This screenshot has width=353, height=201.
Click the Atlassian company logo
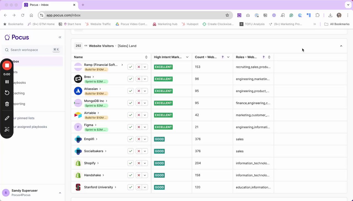coord(78,91)
